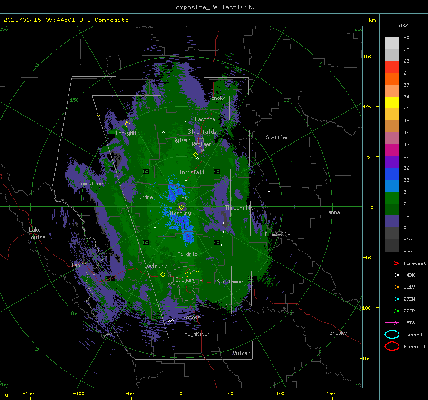This screenshot has height=400, width=428.
Task: Click the Cochrane town label
Action: coord(156,266)
